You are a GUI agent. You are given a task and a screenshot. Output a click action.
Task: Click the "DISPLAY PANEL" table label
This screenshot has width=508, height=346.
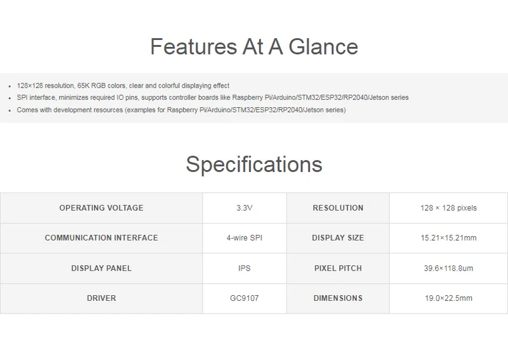pyautogui.click(x=102, y=269)
